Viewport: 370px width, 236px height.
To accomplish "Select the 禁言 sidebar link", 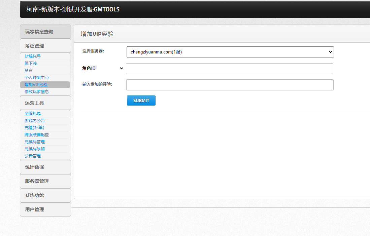I will point(29,71).
